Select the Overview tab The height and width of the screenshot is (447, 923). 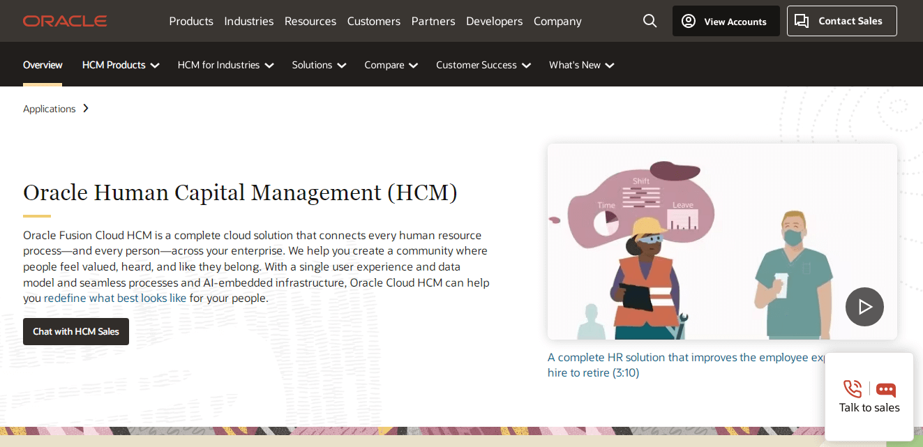(43, 64)
